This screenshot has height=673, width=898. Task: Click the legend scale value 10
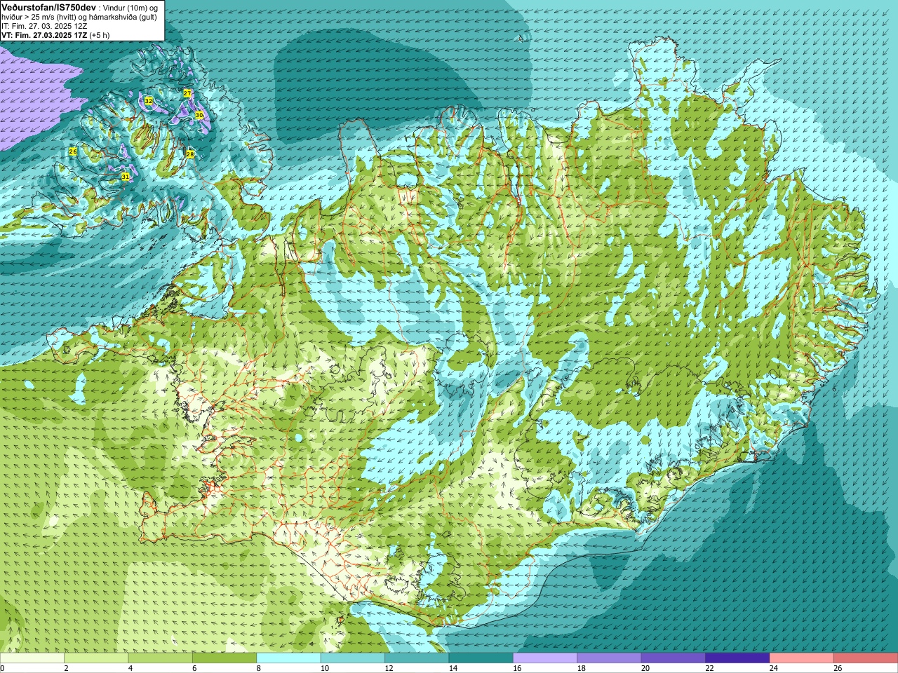(x=325, y=668)
